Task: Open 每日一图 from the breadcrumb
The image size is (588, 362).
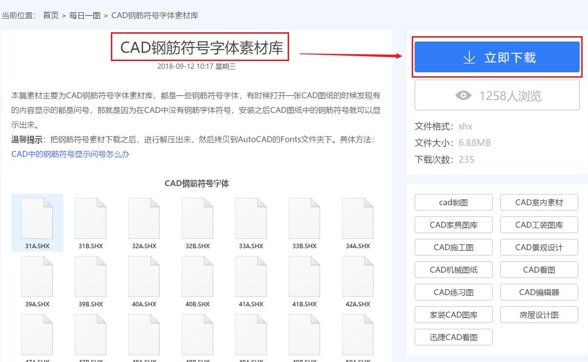Action: pos(85,15)
